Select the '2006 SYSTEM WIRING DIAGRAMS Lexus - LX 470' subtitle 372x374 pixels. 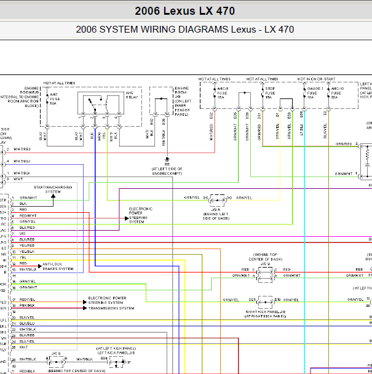pyautogui.click(x=185, y=30)
